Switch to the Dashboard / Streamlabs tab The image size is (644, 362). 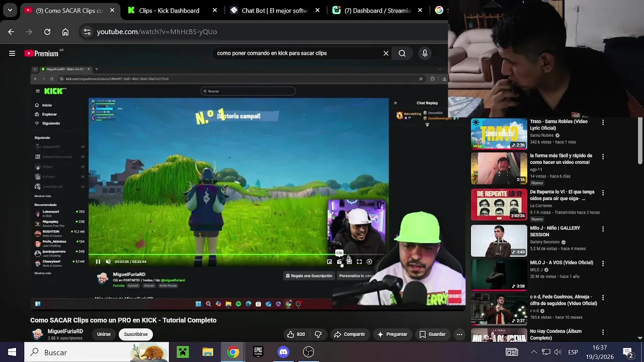point(377,10)
